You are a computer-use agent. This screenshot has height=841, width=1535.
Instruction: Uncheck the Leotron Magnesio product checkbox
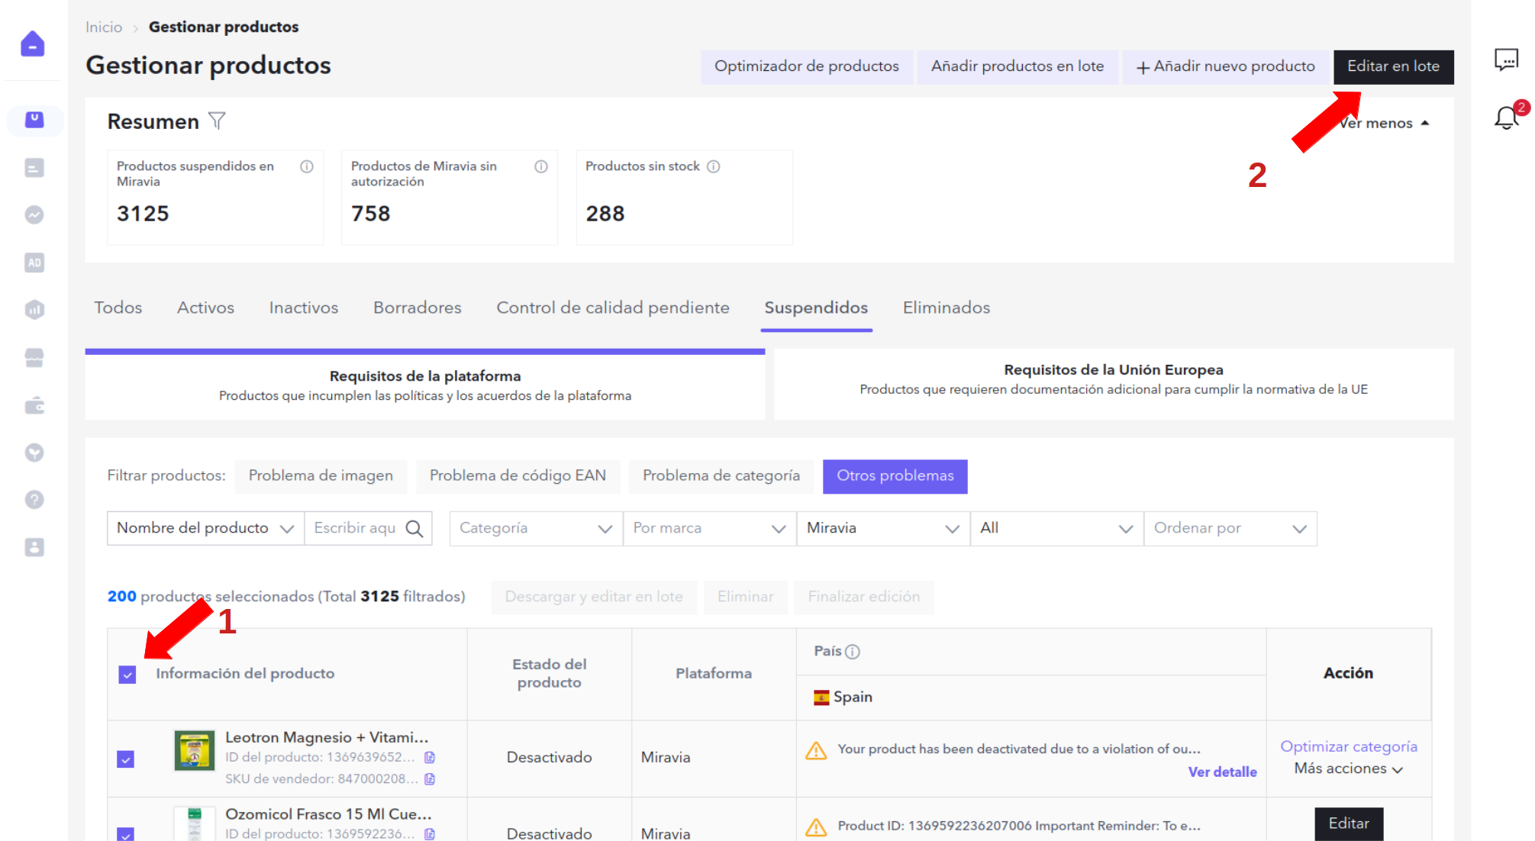click(x=126, y=759)
